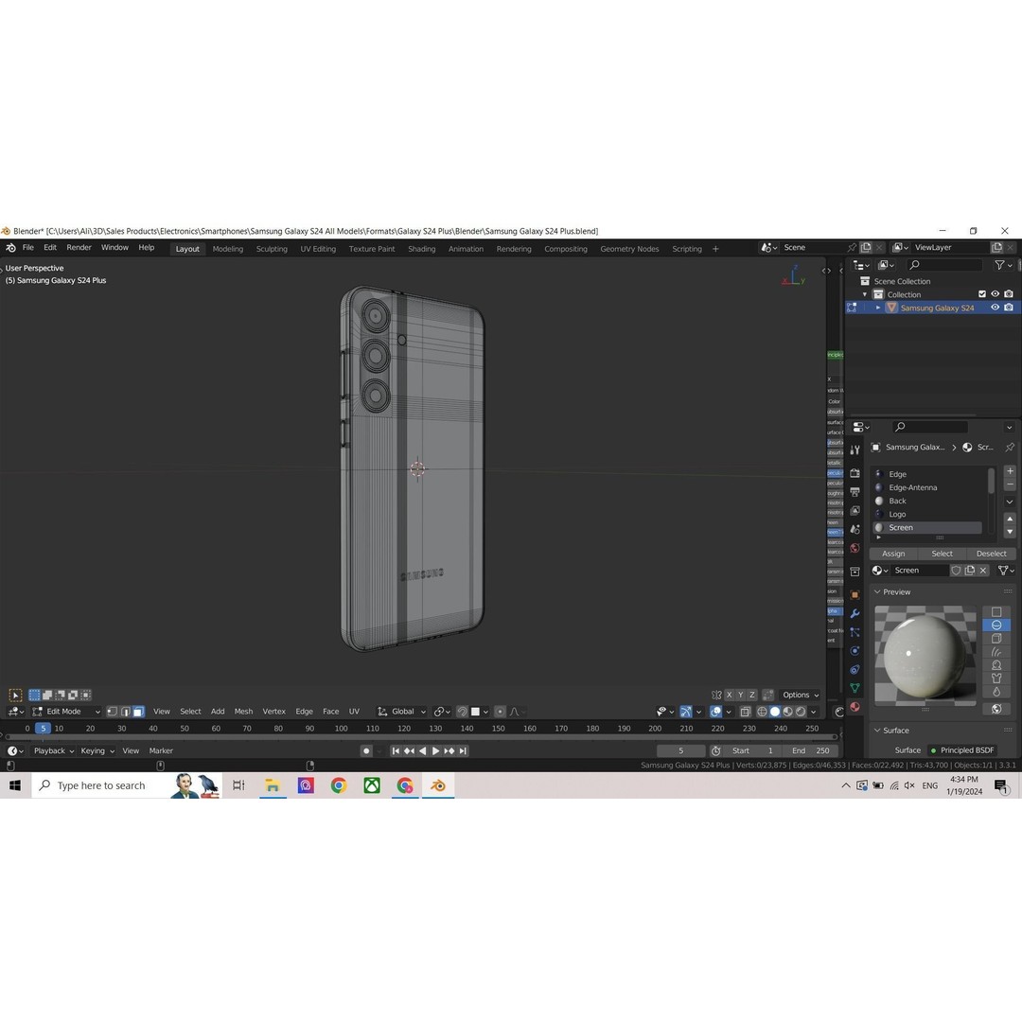Click the material Select button

[x=942, y=554]
